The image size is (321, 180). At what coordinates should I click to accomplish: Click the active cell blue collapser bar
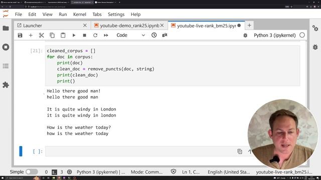coord(21,151)
